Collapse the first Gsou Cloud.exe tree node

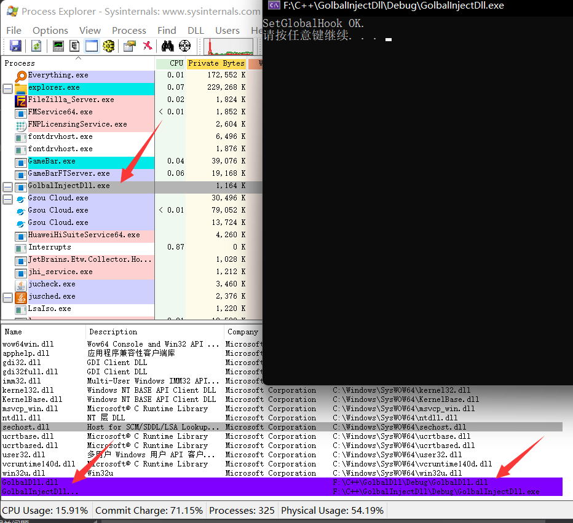click(x=7, y=199)
